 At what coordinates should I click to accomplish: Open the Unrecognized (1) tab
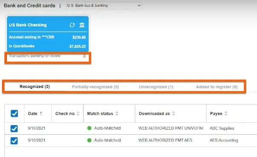point(156,87)
